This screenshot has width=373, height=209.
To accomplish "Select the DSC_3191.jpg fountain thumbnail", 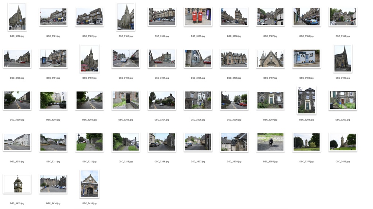I will pyautogui.click(x=53, y=59).
